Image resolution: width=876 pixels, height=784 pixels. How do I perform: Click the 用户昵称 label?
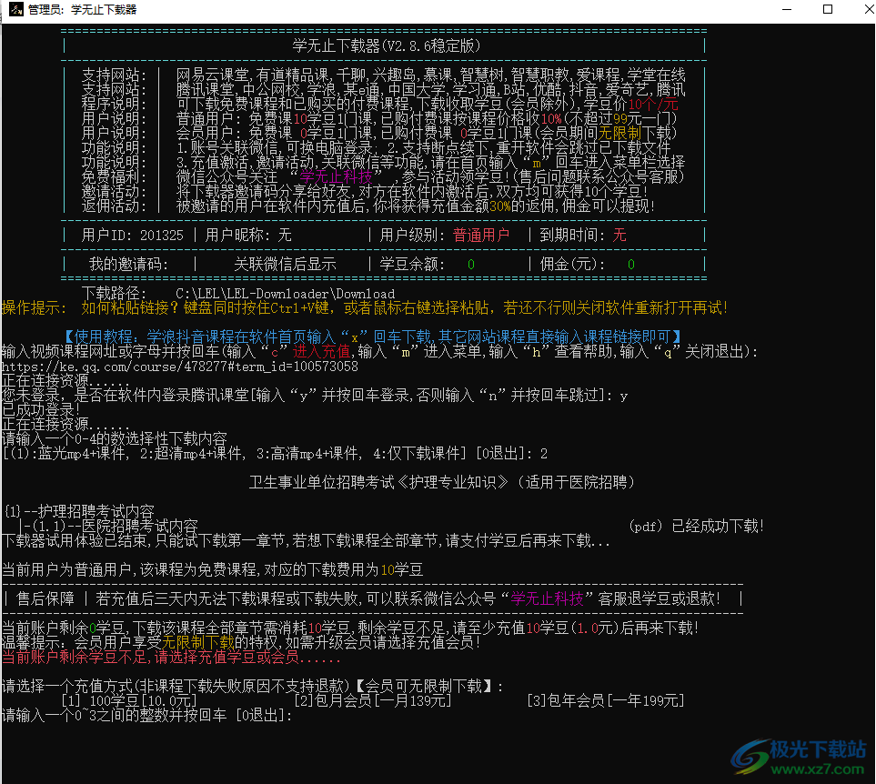click(x=237, y=235)
